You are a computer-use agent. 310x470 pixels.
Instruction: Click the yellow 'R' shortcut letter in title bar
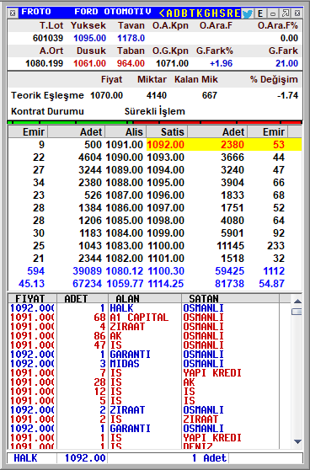pos(229,13)
